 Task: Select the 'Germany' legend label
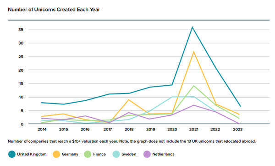pos(70,154)
